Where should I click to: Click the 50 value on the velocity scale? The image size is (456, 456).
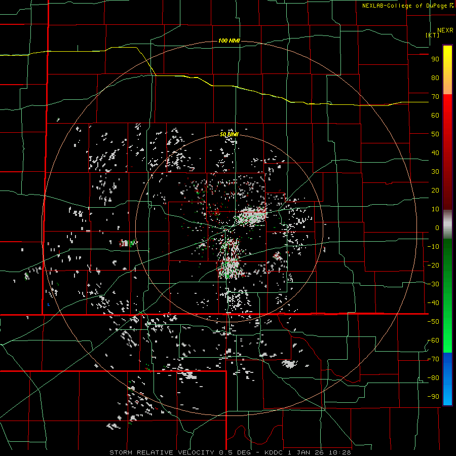pyautogui.click(x=435, y=134)
